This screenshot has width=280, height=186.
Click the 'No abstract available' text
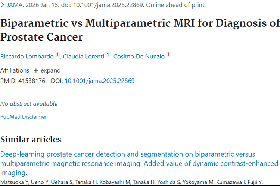(x=29, y=104)
